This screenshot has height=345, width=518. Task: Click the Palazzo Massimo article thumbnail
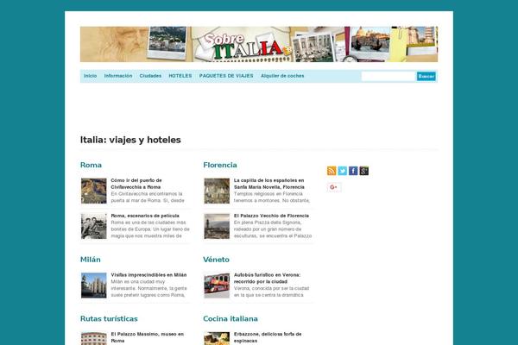click(94, 338)
